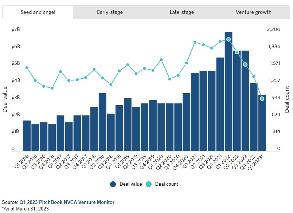293x213 pixels.
Task: Toggle Deal value legend dark blue circle
Action: tap(113, 184)
